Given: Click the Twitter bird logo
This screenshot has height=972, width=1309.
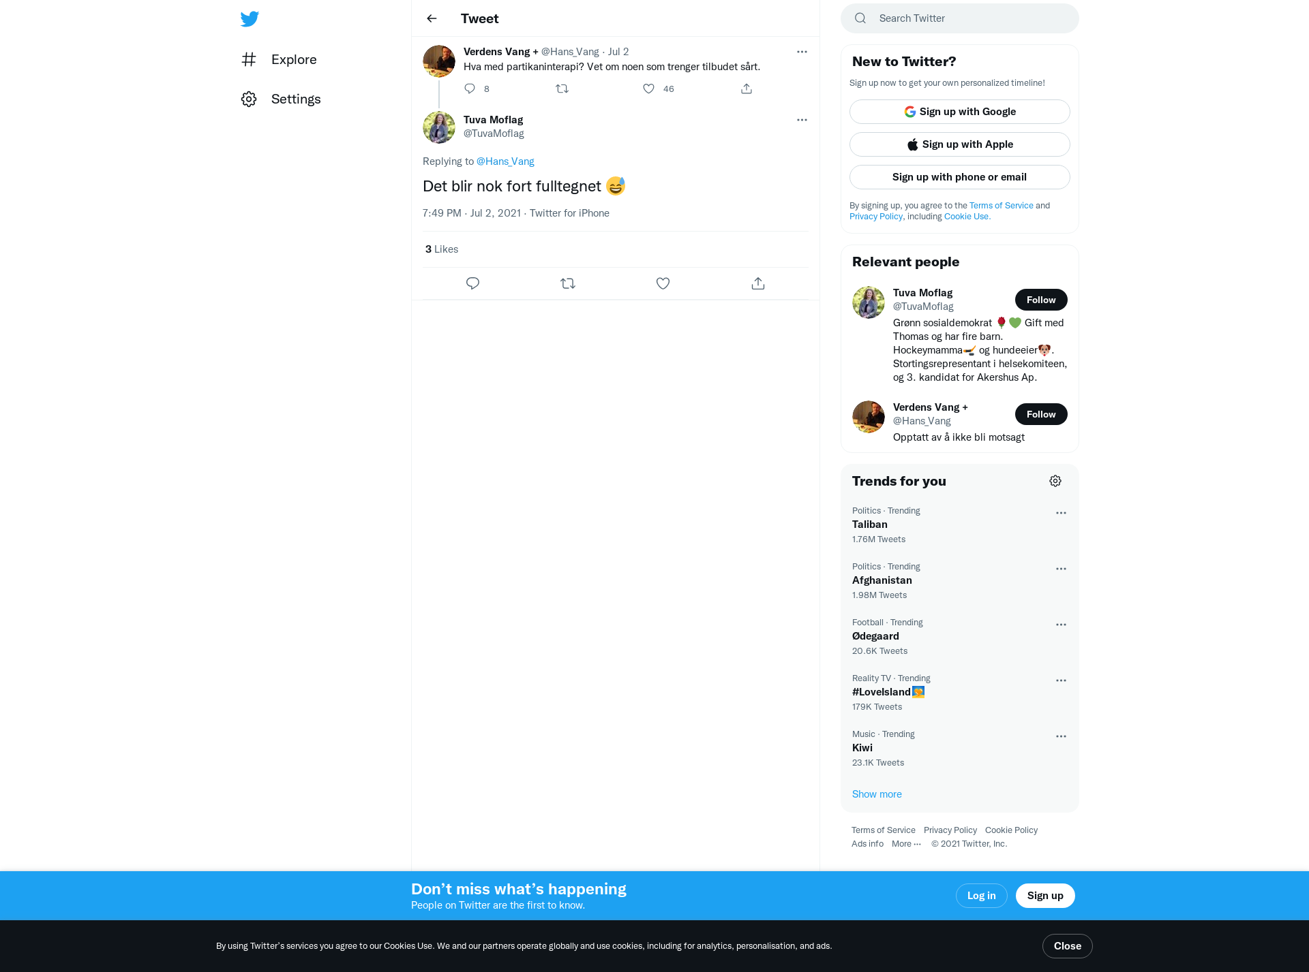Looking at the screenshot, I should click(x=250, y=18).
